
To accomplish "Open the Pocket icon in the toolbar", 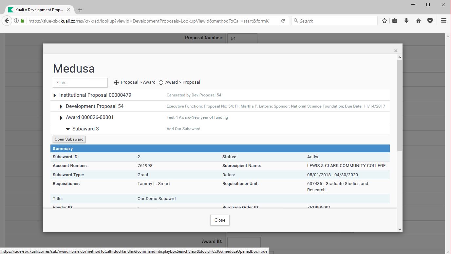I will click(x=430, y=21).
